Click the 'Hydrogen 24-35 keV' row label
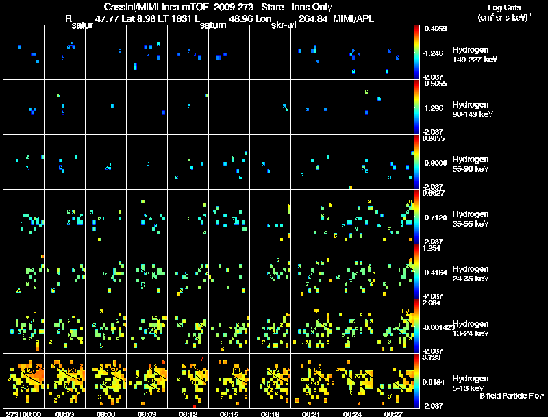Viewport: 548px width, 417px height. (x=471, y=274)
